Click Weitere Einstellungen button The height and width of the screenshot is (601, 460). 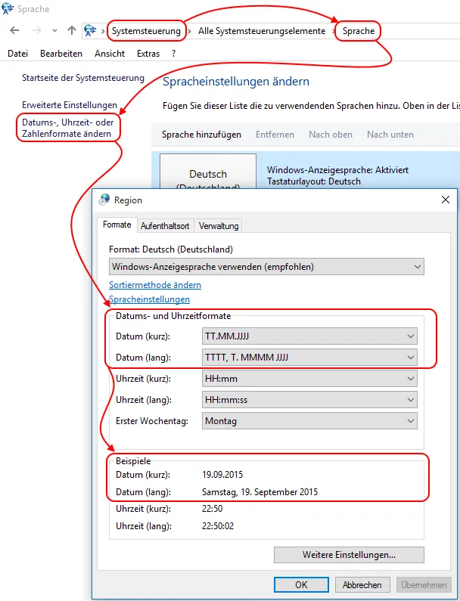point(349,555)
